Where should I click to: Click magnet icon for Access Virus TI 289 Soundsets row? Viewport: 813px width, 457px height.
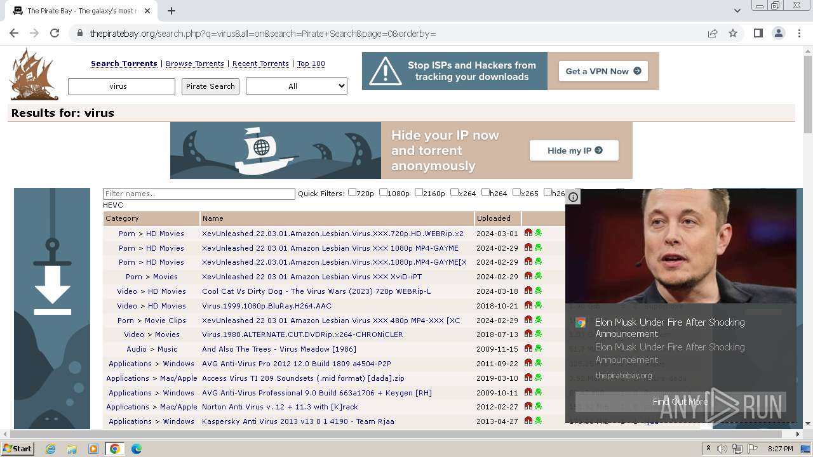[x=528, y=378]
